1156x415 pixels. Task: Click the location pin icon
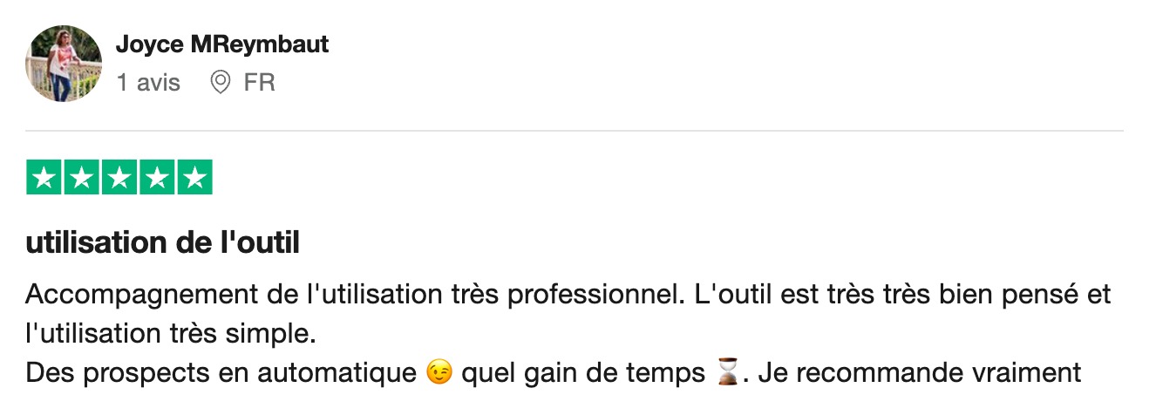(x=221, y=83)
